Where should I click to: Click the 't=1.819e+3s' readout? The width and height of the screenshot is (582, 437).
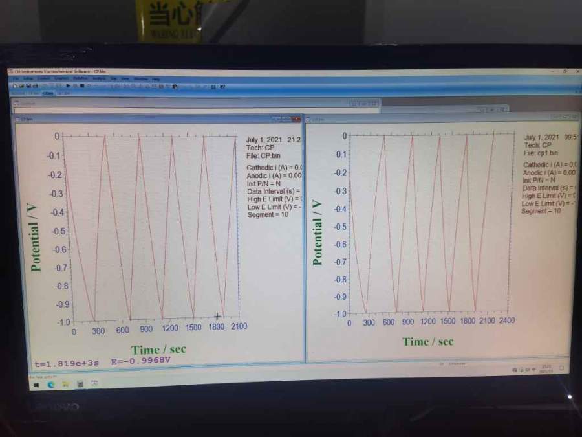click(x=67, y=364)
